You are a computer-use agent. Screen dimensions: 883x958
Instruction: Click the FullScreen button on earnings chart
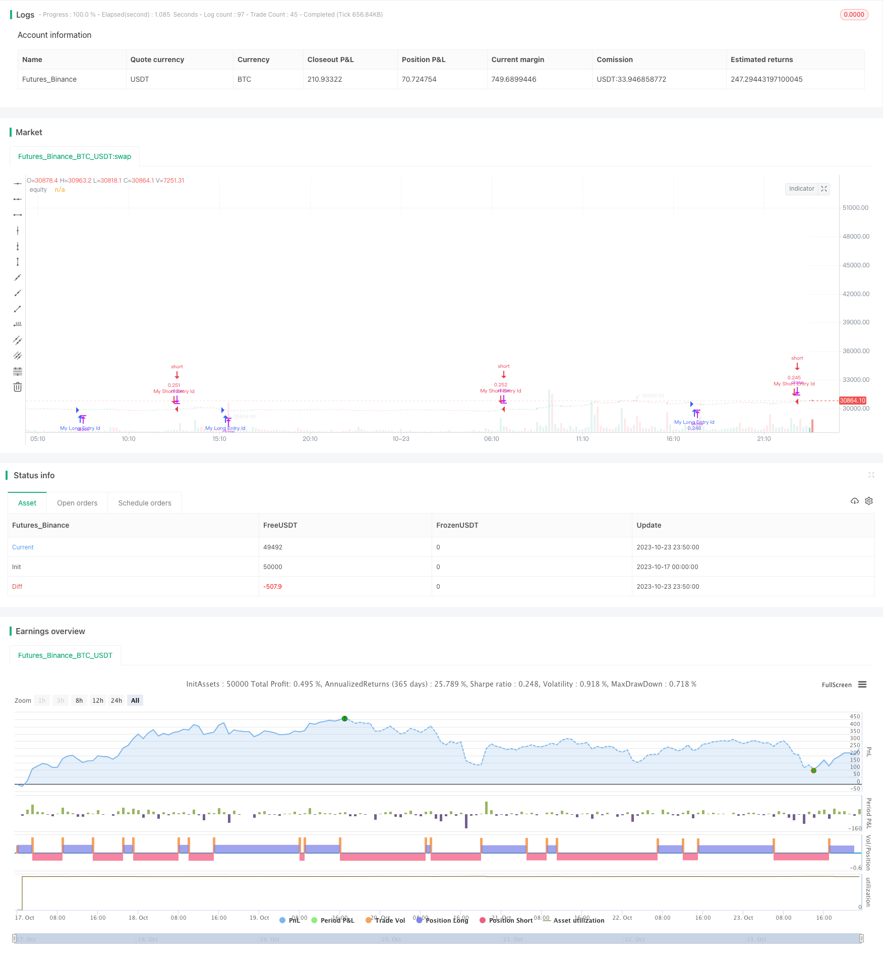point(836,685)
